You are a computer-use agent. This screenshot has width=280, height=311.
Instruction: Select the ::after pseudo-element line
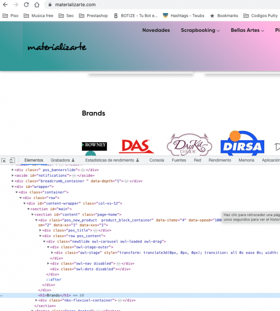tap(54, 279)
